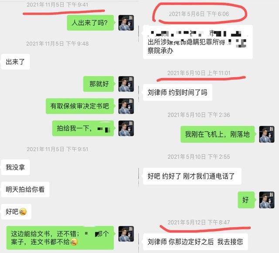Tap the emoji at end of '连文书都不给'

(x=74, y=242)
